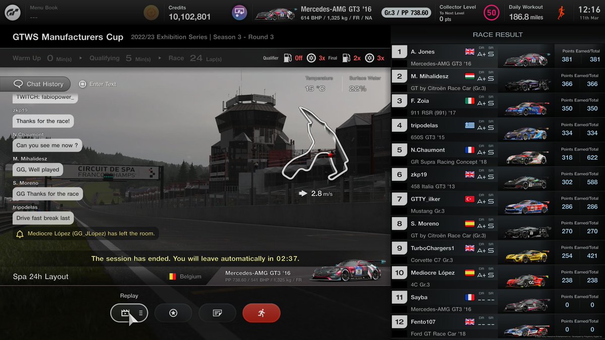
Task: Click the 'Can you see me now ?' message
Action: pos(47,146)
